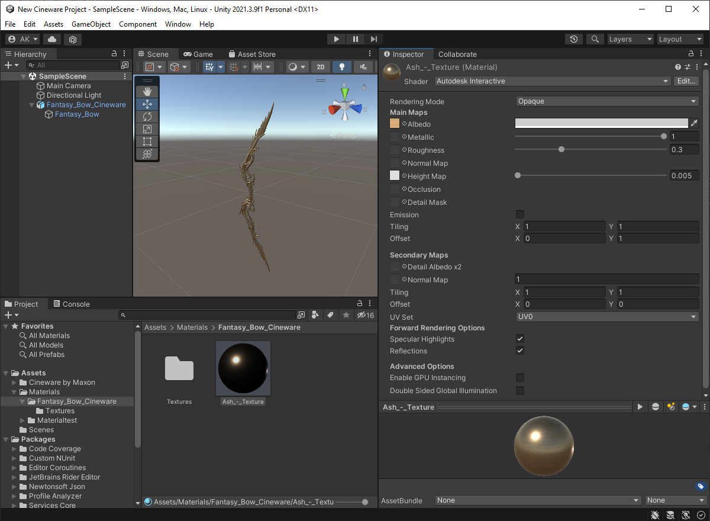710x521 pixels.
Task: Select the Scale tool
Action: coord(147,129)
